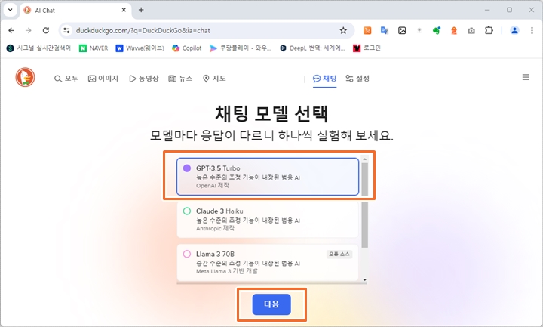
Task: Click the 'Anthropic 제작' text
Action: coord(215,228)
